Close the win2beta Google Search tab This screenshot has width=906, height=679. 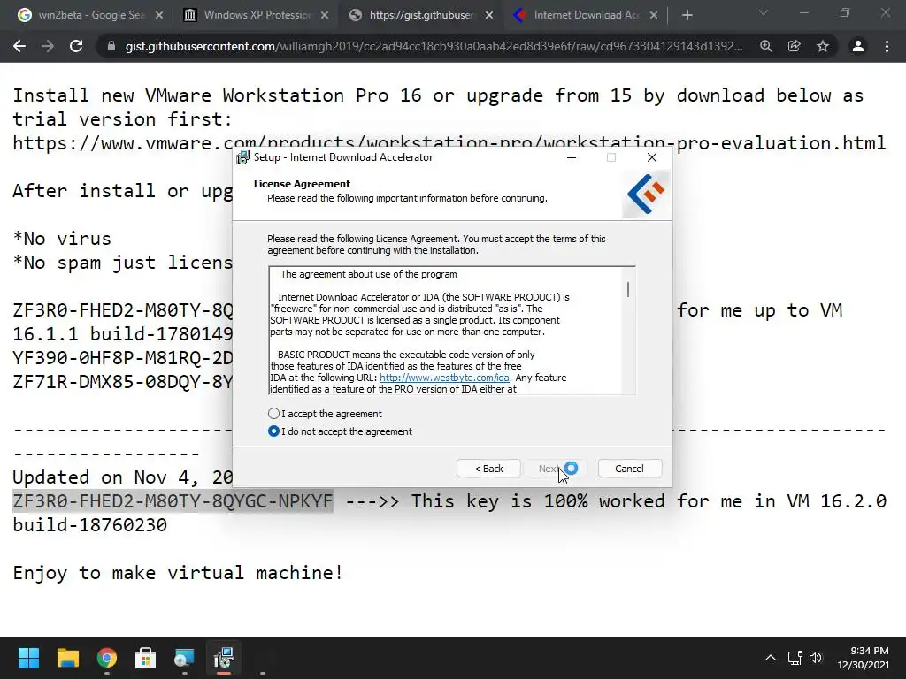tap(159, 15)
